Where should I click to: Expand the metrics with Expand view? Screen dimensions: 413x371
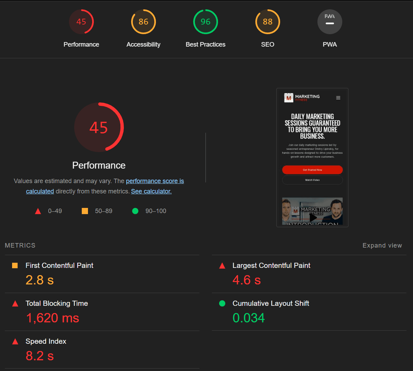coord(382,245)
